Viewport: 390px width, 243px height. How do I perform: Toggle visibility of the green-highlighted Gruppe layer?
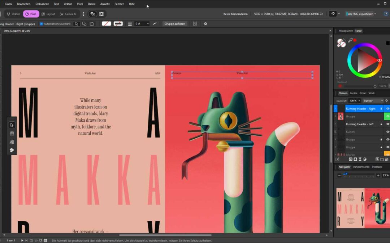click(387, 116)
